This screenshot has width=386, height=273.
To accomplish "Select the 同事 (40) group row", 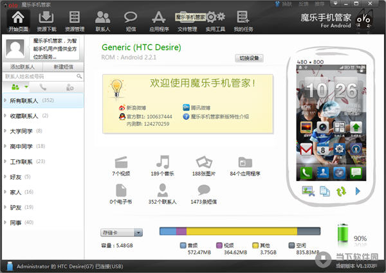I will tap(43, 222).
